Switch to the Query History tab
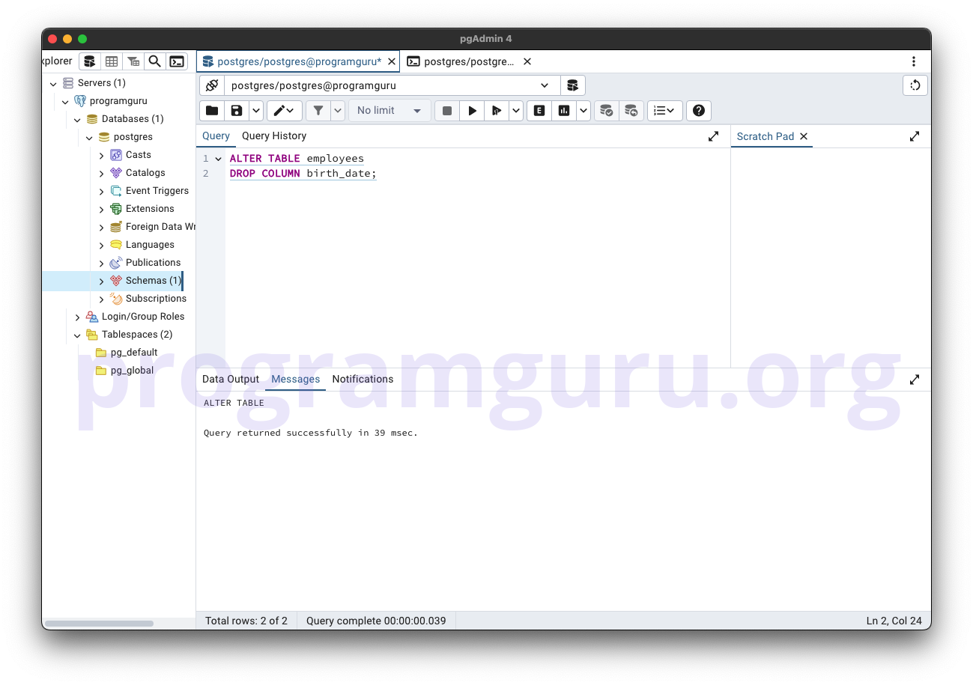The height and width of the screenshot is (685, 973). pyautogui.click(x=274, y=136)
